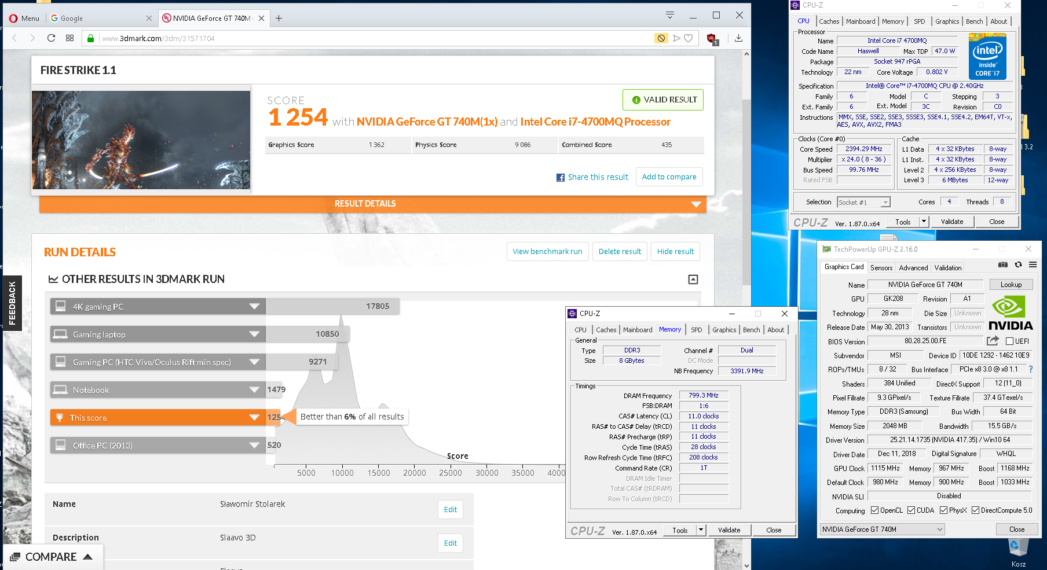The width and height of the screenshot is (1047, 570).
Task: Click the address bar URL field
Action: (x=376, y=38)
